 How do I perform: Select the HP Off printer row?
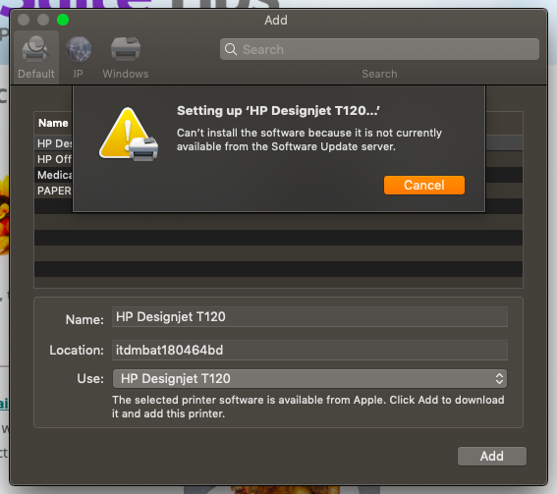coord(54,159)
